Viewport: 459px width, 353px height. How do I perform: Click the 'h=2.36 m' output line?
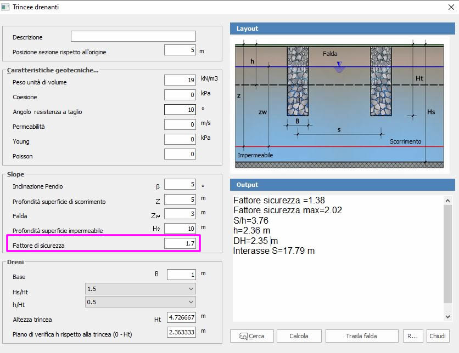(252, 231)
